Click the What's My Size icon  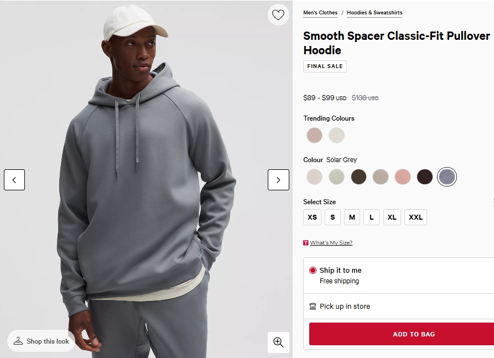[306, 243]
